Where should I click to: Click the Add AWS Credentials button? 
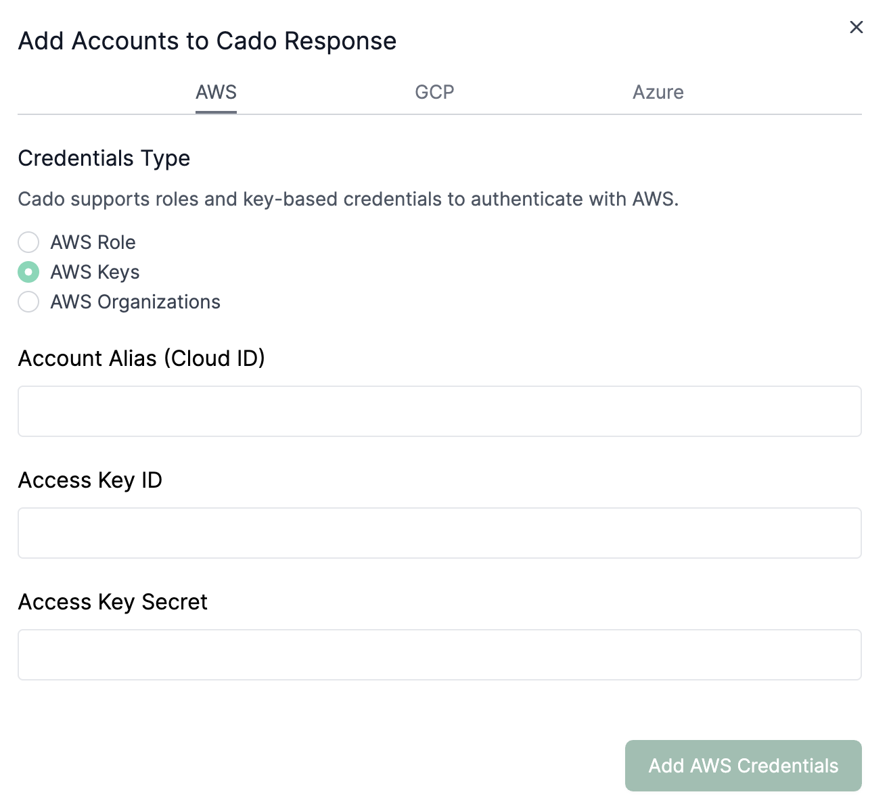[x=743, y=766]
